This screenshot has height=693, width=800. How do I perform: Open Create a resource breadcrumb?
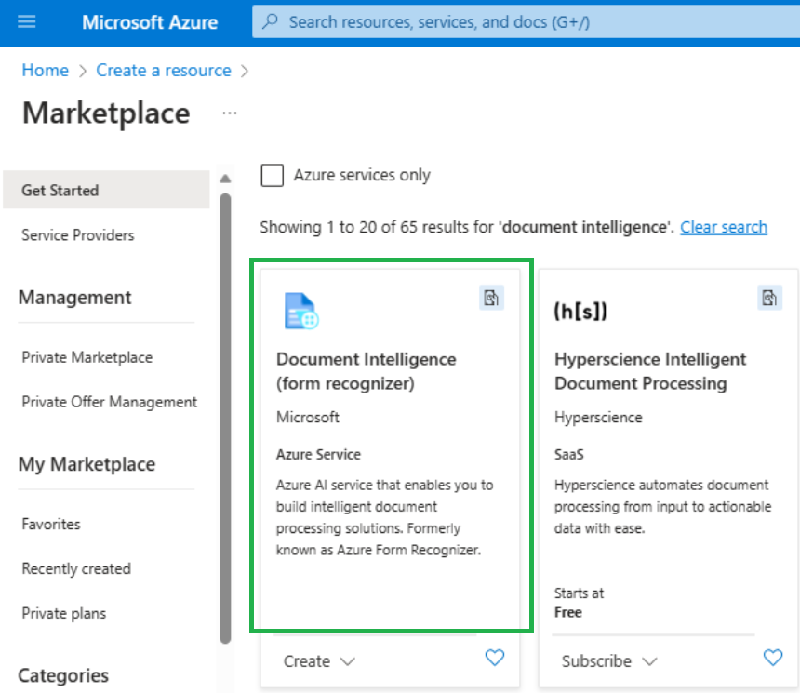(164, 71)
